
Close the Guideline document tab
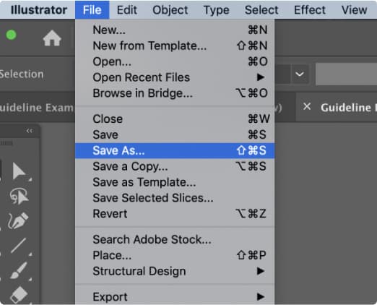click(307, 106)
